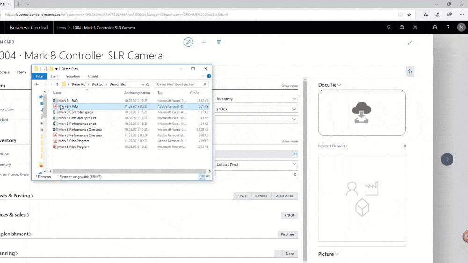
Task: Open the help question mark icon
Action: click(448, 28)
